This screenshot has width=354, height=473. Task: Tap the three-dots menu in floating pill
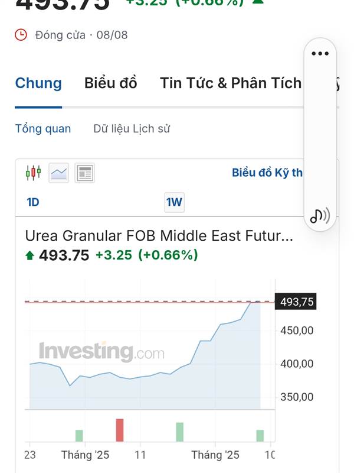320,54
